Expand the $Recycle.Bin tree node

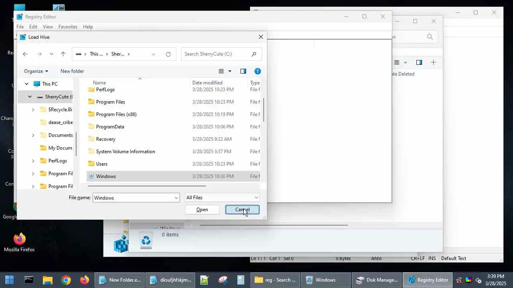click(x=33, y=110)
